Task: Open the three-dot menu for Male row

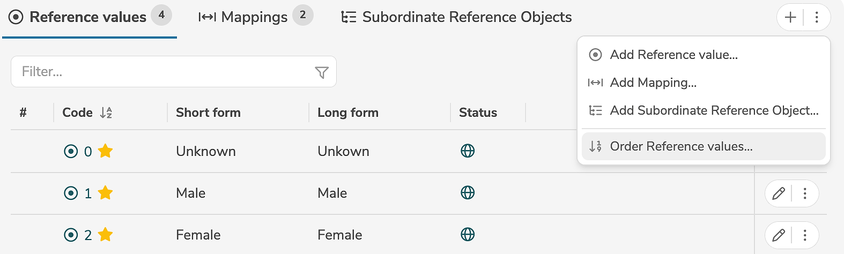Action: [805, 193]
